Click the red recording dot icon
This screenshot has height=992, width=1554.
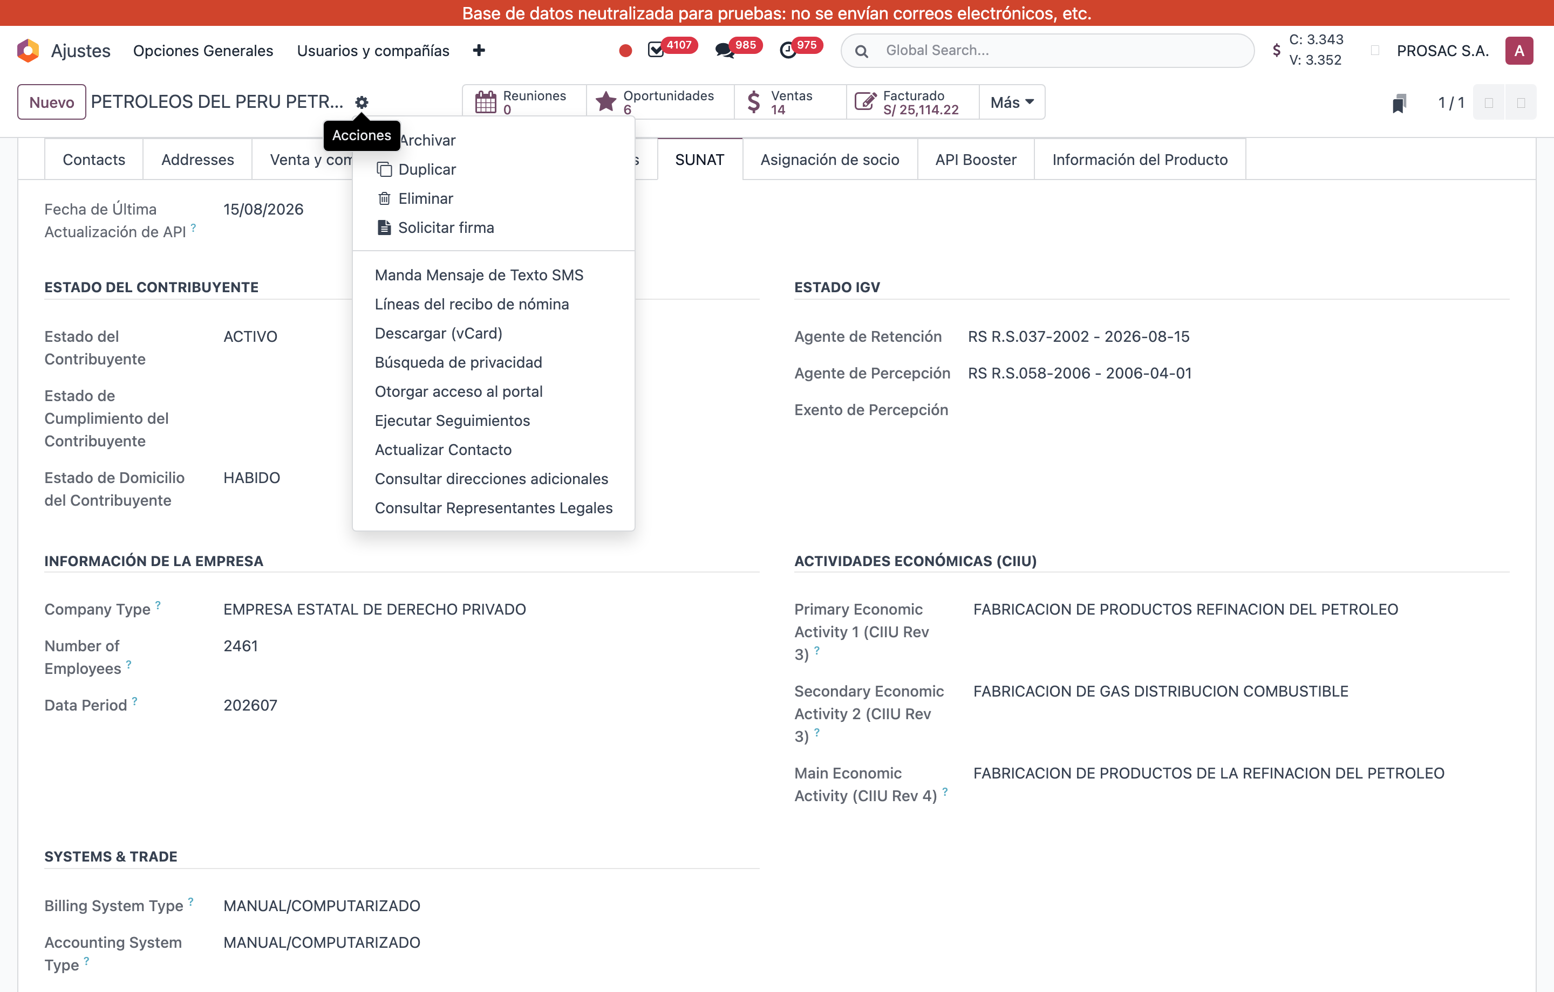625,50
